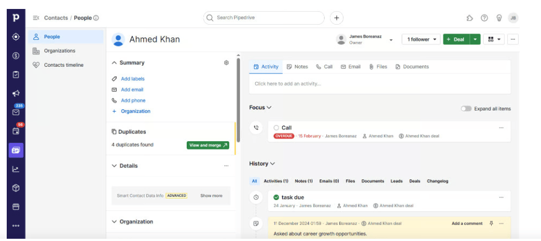The width and height of the screenshot is (541, 241).
Task: Open the task due ellipsis menu
Action: [501, 197]
